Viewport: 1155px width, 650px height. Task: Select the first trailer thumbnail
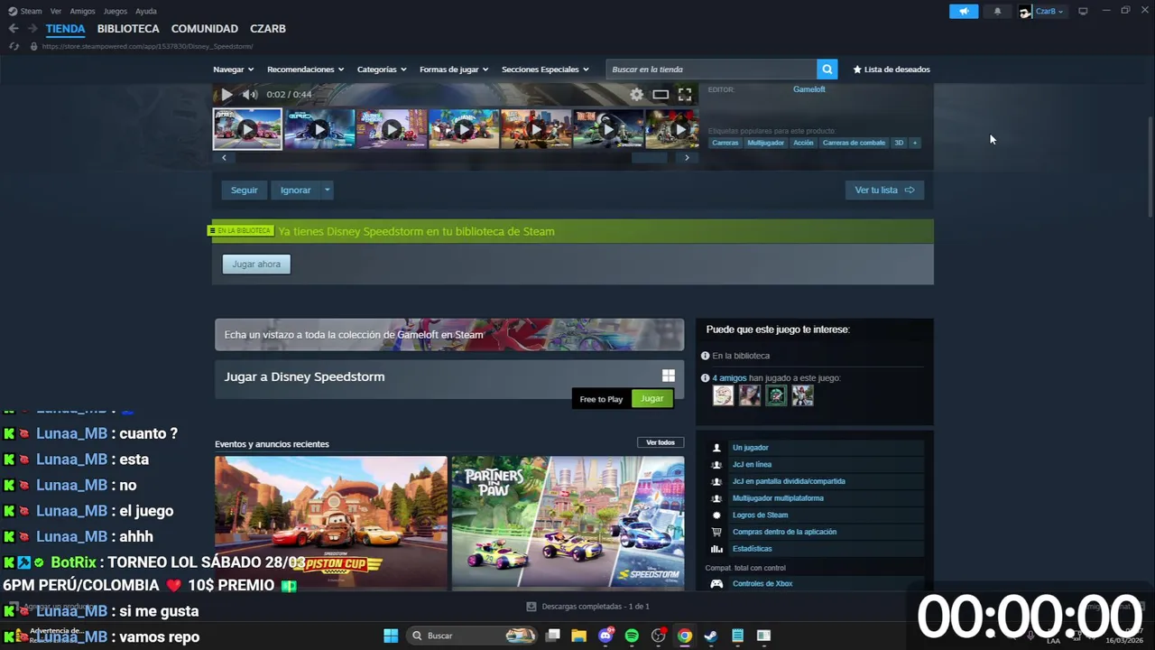coord(247,129)
